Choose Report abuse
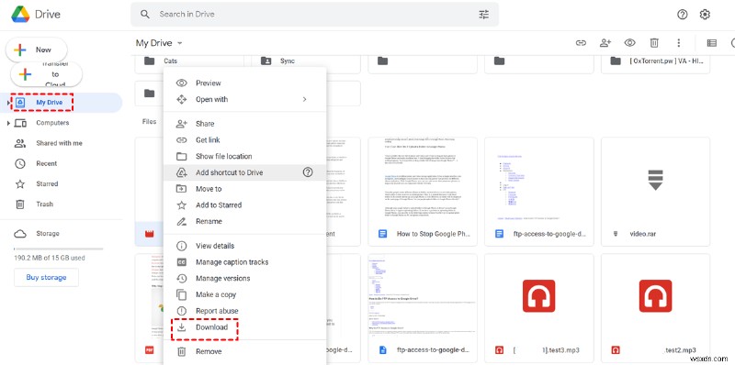Image resolution: width=735 pixels, height=365 pixels. (x=244, y=311)
